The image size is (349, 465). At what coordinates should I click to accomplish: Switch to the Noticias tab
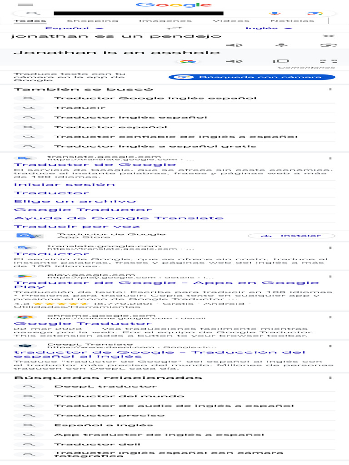coord(292,21)
